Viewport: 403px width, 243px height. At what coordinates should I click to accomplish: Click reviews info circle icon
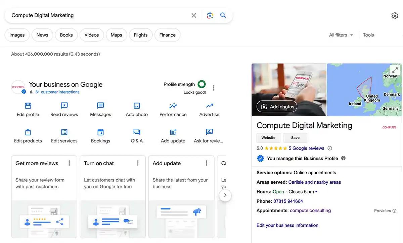(x=330, y=148)
